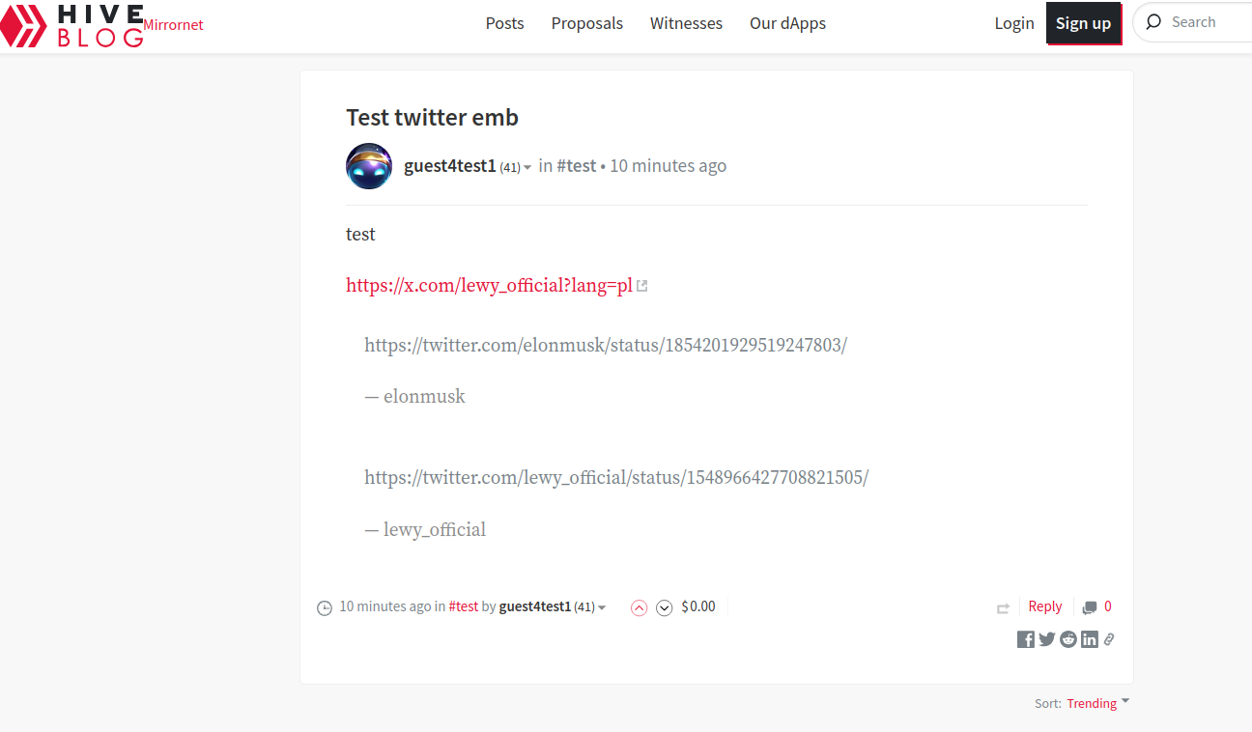Click the reblog arrows icon
Screen dimensions: 1252x732
point(1003,608)
